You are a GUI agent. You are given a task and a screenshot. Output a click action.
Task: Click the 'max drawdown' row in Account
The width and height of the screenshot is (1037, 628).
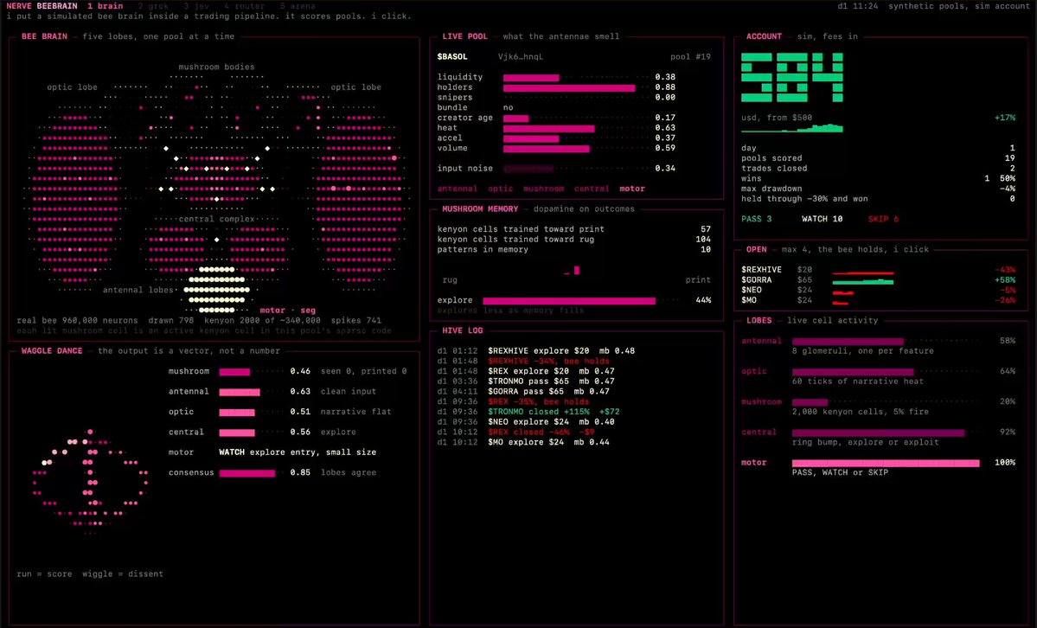click(x=878, y=189)
